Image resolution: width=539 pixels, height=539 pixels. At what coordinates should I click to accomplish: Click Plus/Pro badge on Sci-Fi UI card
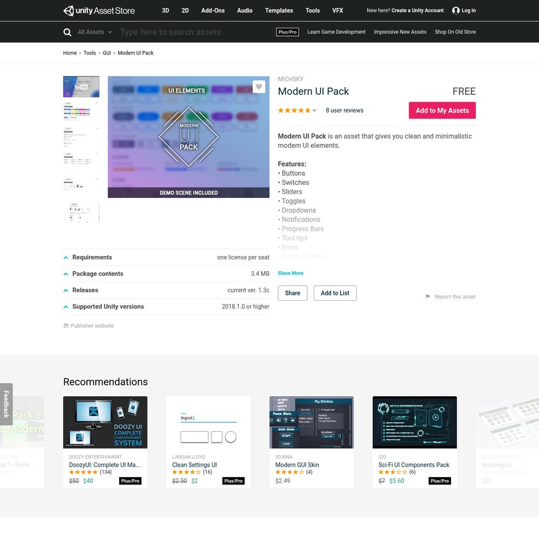(x=440, y=481)
